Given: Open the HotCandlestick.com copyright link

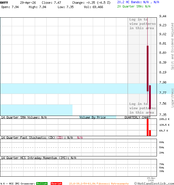Looking at the screenshot, I should [154, 183].
